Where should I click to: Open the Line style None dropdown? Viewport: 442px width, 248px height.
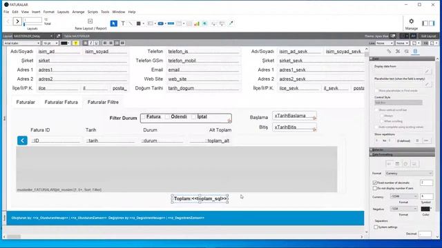coord(385,43)
